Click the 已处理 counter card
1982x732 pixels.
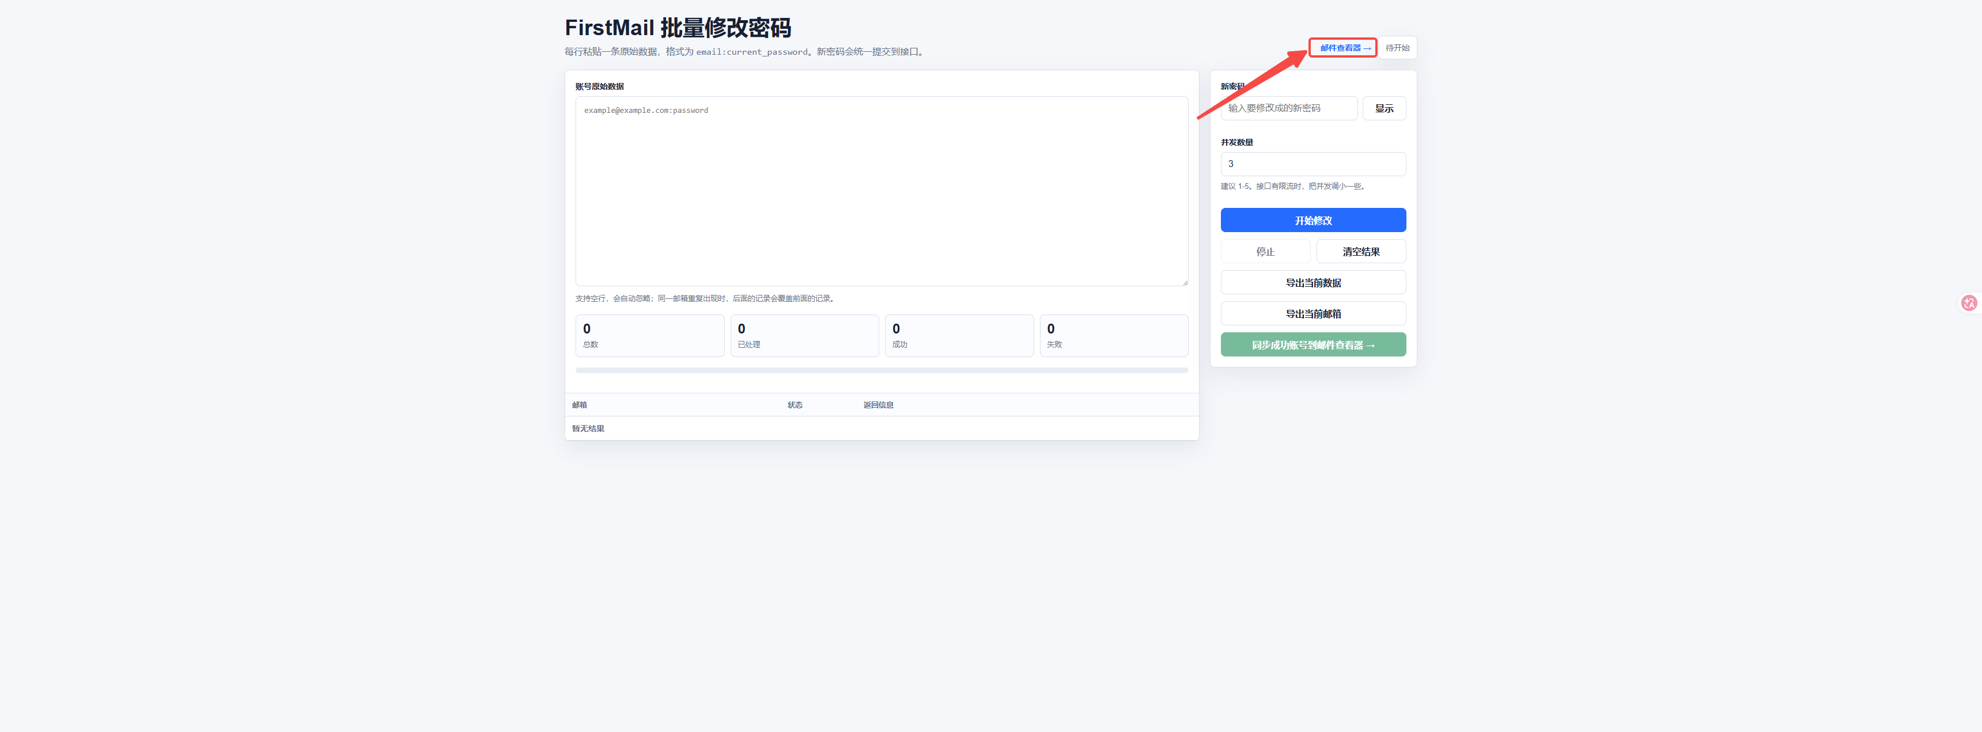click(x=804, y=335)
